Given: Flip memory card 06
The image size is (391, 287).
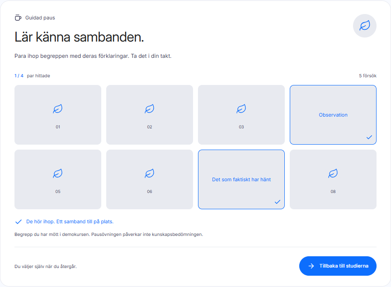Looking at the screenshot, I should (x=150, y=179).
